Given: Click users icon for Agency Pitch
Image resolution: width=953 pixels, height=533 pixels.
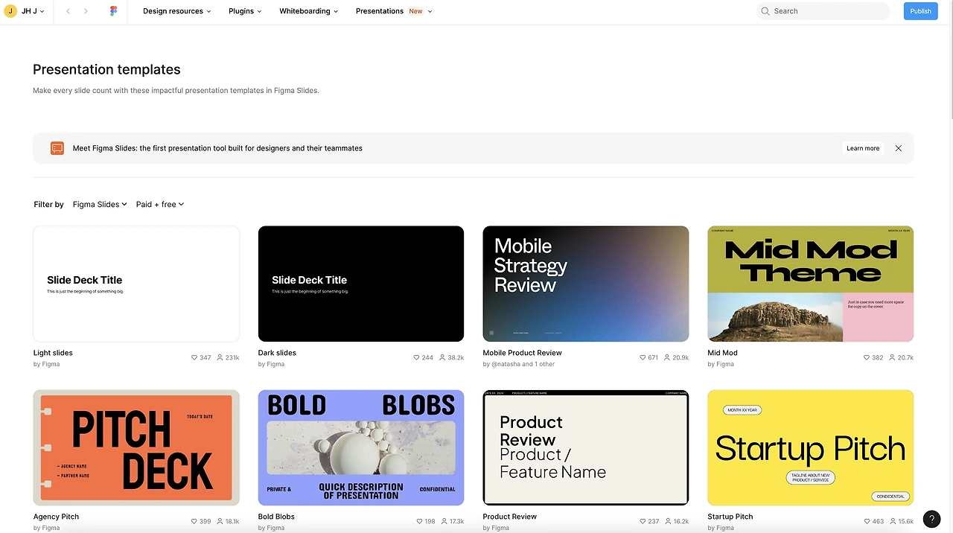Looking at the screenshot, I should pos(220,521).
